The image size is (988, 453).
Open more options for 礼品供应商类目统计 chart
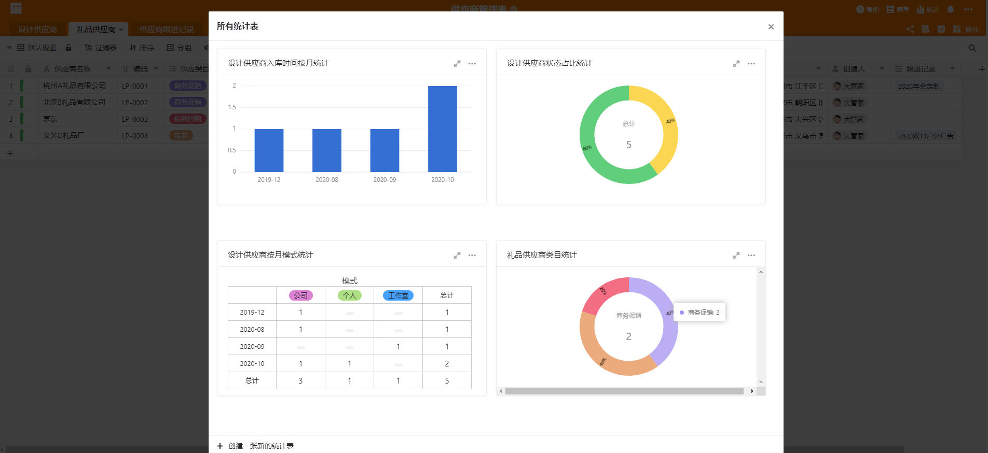tap(751, 256)
